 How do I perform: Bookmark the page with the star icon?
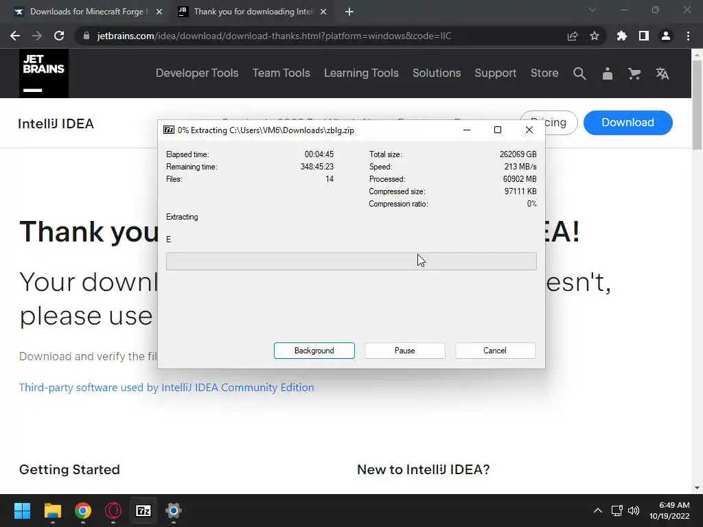pyautogui.click(x=595, y=36)
